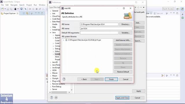Screen dimensions: 185x104
Task: Select the Project Explorer tab
Action: [x=10, y=13]
